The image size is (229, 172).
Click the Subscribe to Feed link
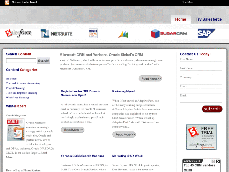click(x=24, y=2)
